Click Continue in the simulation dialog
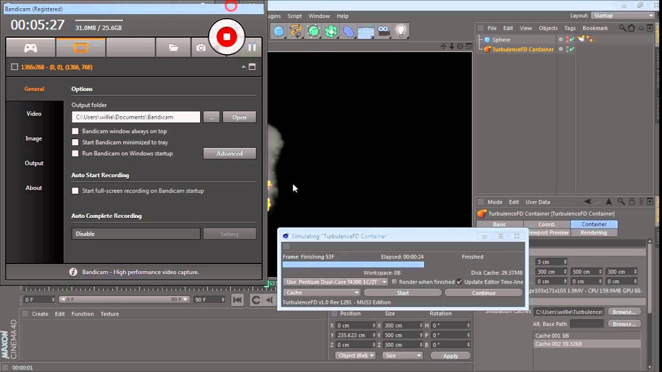Screen dimensions: 662x372 pos(484,293)
